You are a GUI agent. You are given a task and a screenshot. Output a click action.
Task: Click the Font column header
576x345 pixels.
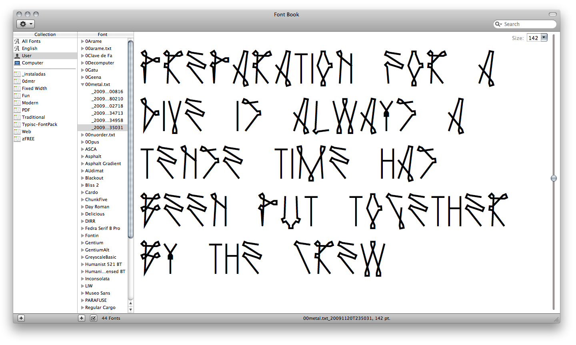point(102,34)
